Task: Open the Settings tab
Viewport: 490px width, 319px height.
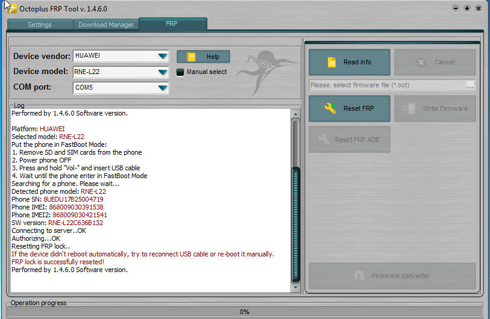Action: pos(40,25)
